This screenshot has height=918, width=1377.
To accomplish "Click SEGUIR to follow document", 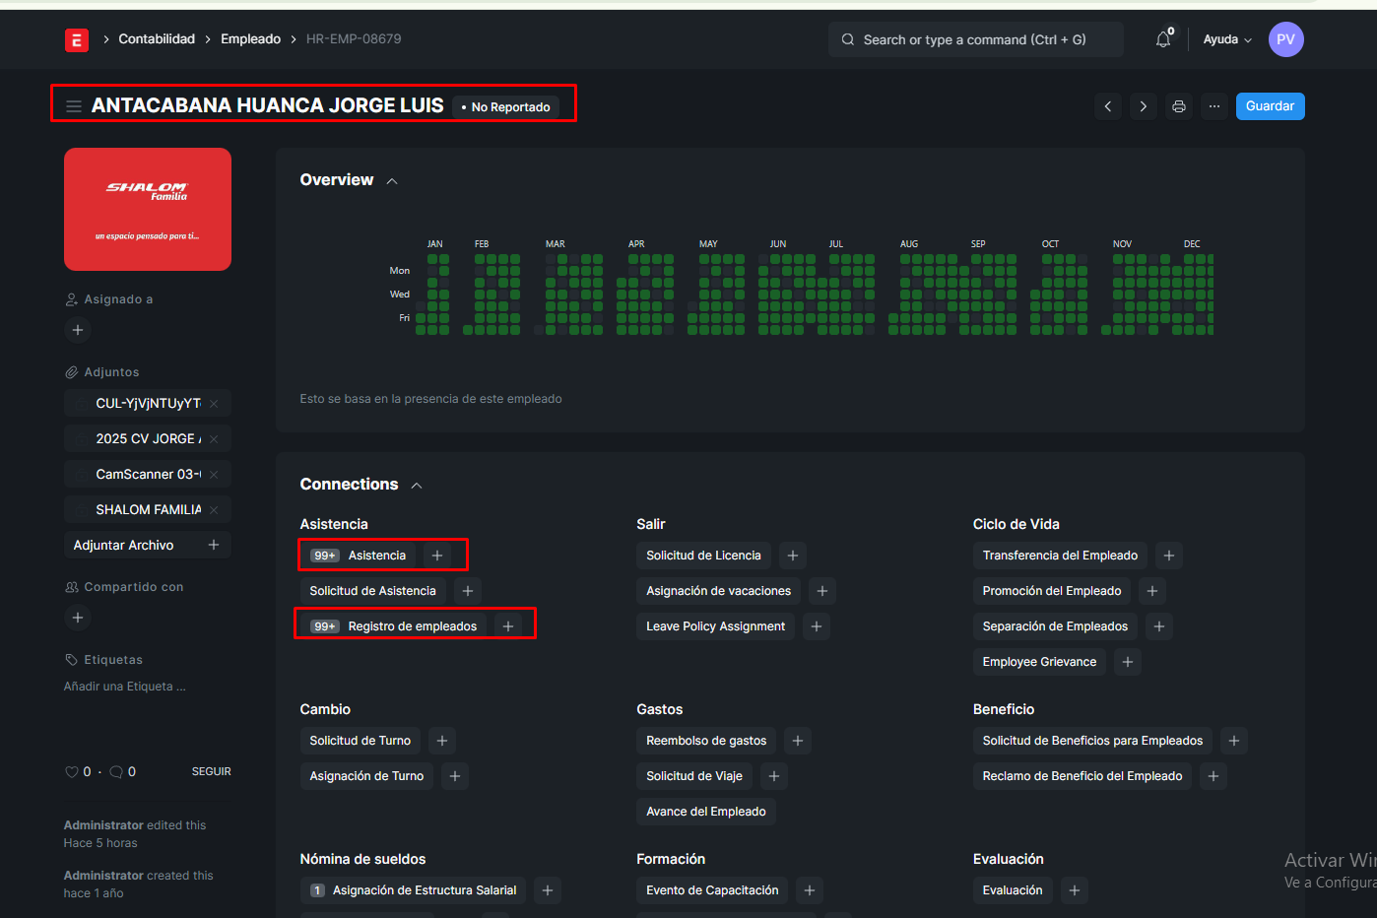I will click(x=211, y=772).
